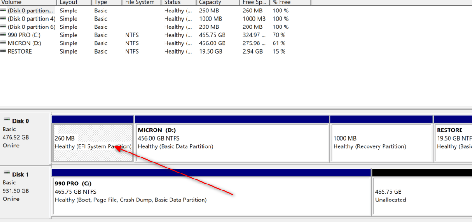Select the MICRON (D:) partition block on Disk 0
The image size is (472, 222).
(232, 143)
